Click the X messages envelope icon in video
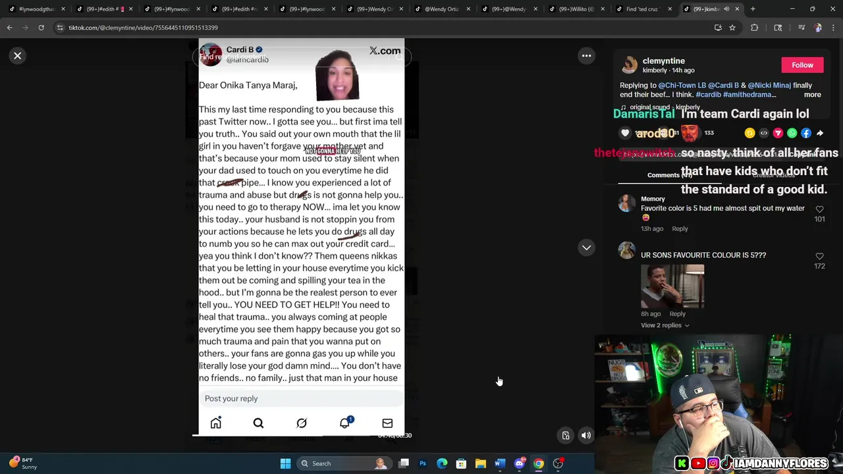This screenshot has height=474, width=843. click(x=387, y=423)
